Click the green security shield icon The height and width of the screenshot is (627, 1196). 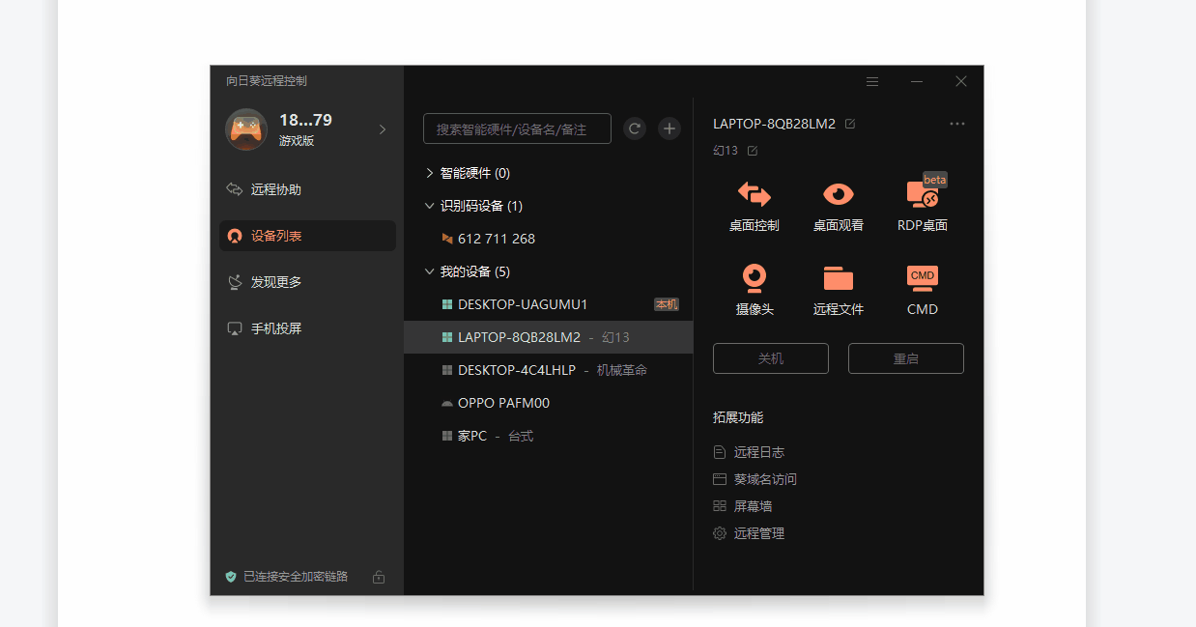pos(231,577)
